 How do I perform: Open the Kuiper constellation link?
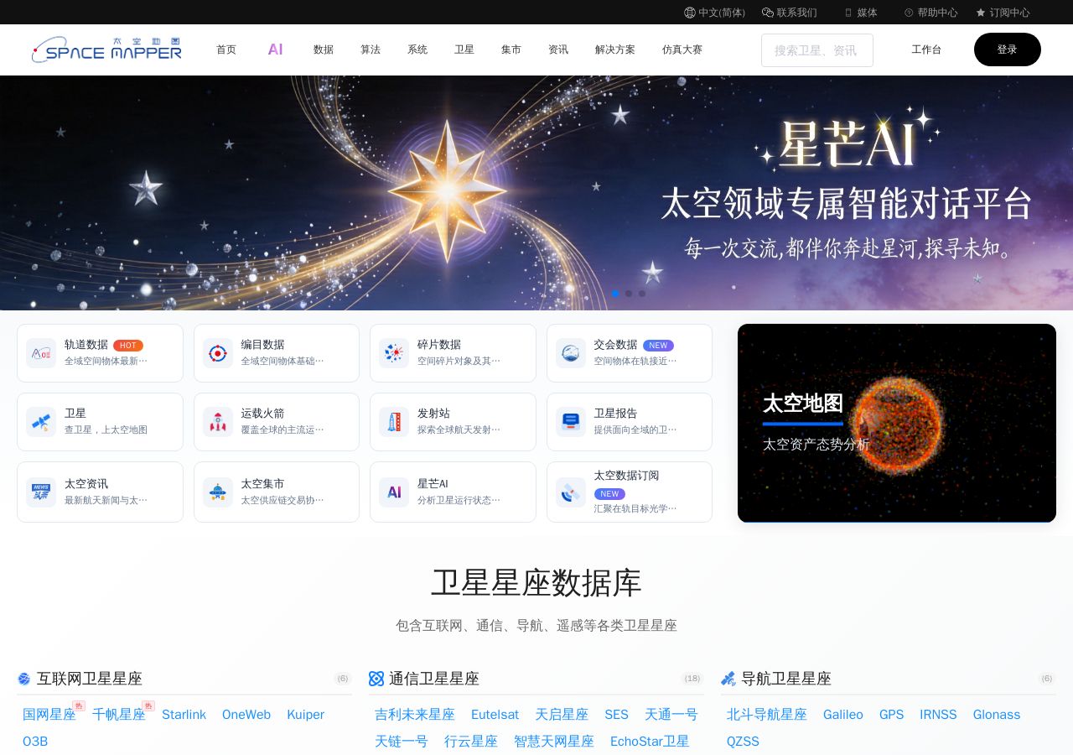(x=305, y=715)
